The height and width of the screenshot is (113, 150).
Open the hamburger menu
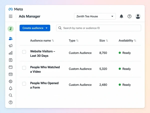(x=10, y=16)
